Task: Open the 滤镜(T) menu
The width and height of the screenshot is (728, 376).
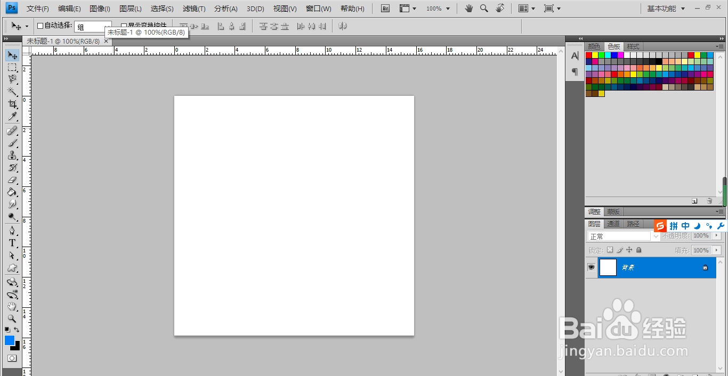Action: click(194, 9)
